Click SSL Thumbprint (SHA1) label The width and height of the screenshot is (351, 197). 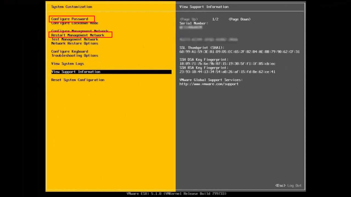202,48
